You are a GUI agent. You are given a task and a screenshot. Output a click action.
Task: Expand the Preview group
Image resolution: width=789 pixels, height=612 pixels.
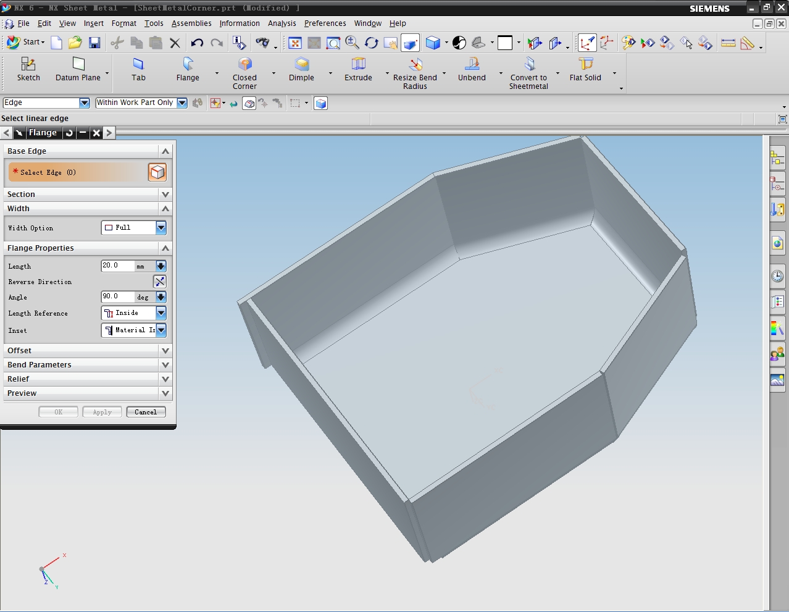tap(165, 393)
